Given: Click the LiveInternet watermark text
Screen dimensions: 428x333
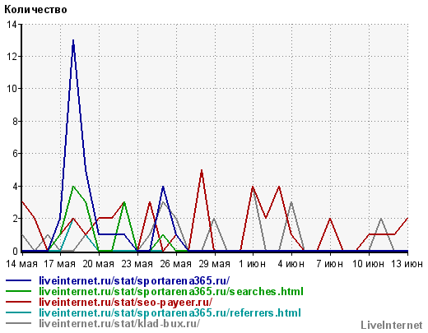Looking at the screenshot, I should pyautogui.click(x=392, y=326).
